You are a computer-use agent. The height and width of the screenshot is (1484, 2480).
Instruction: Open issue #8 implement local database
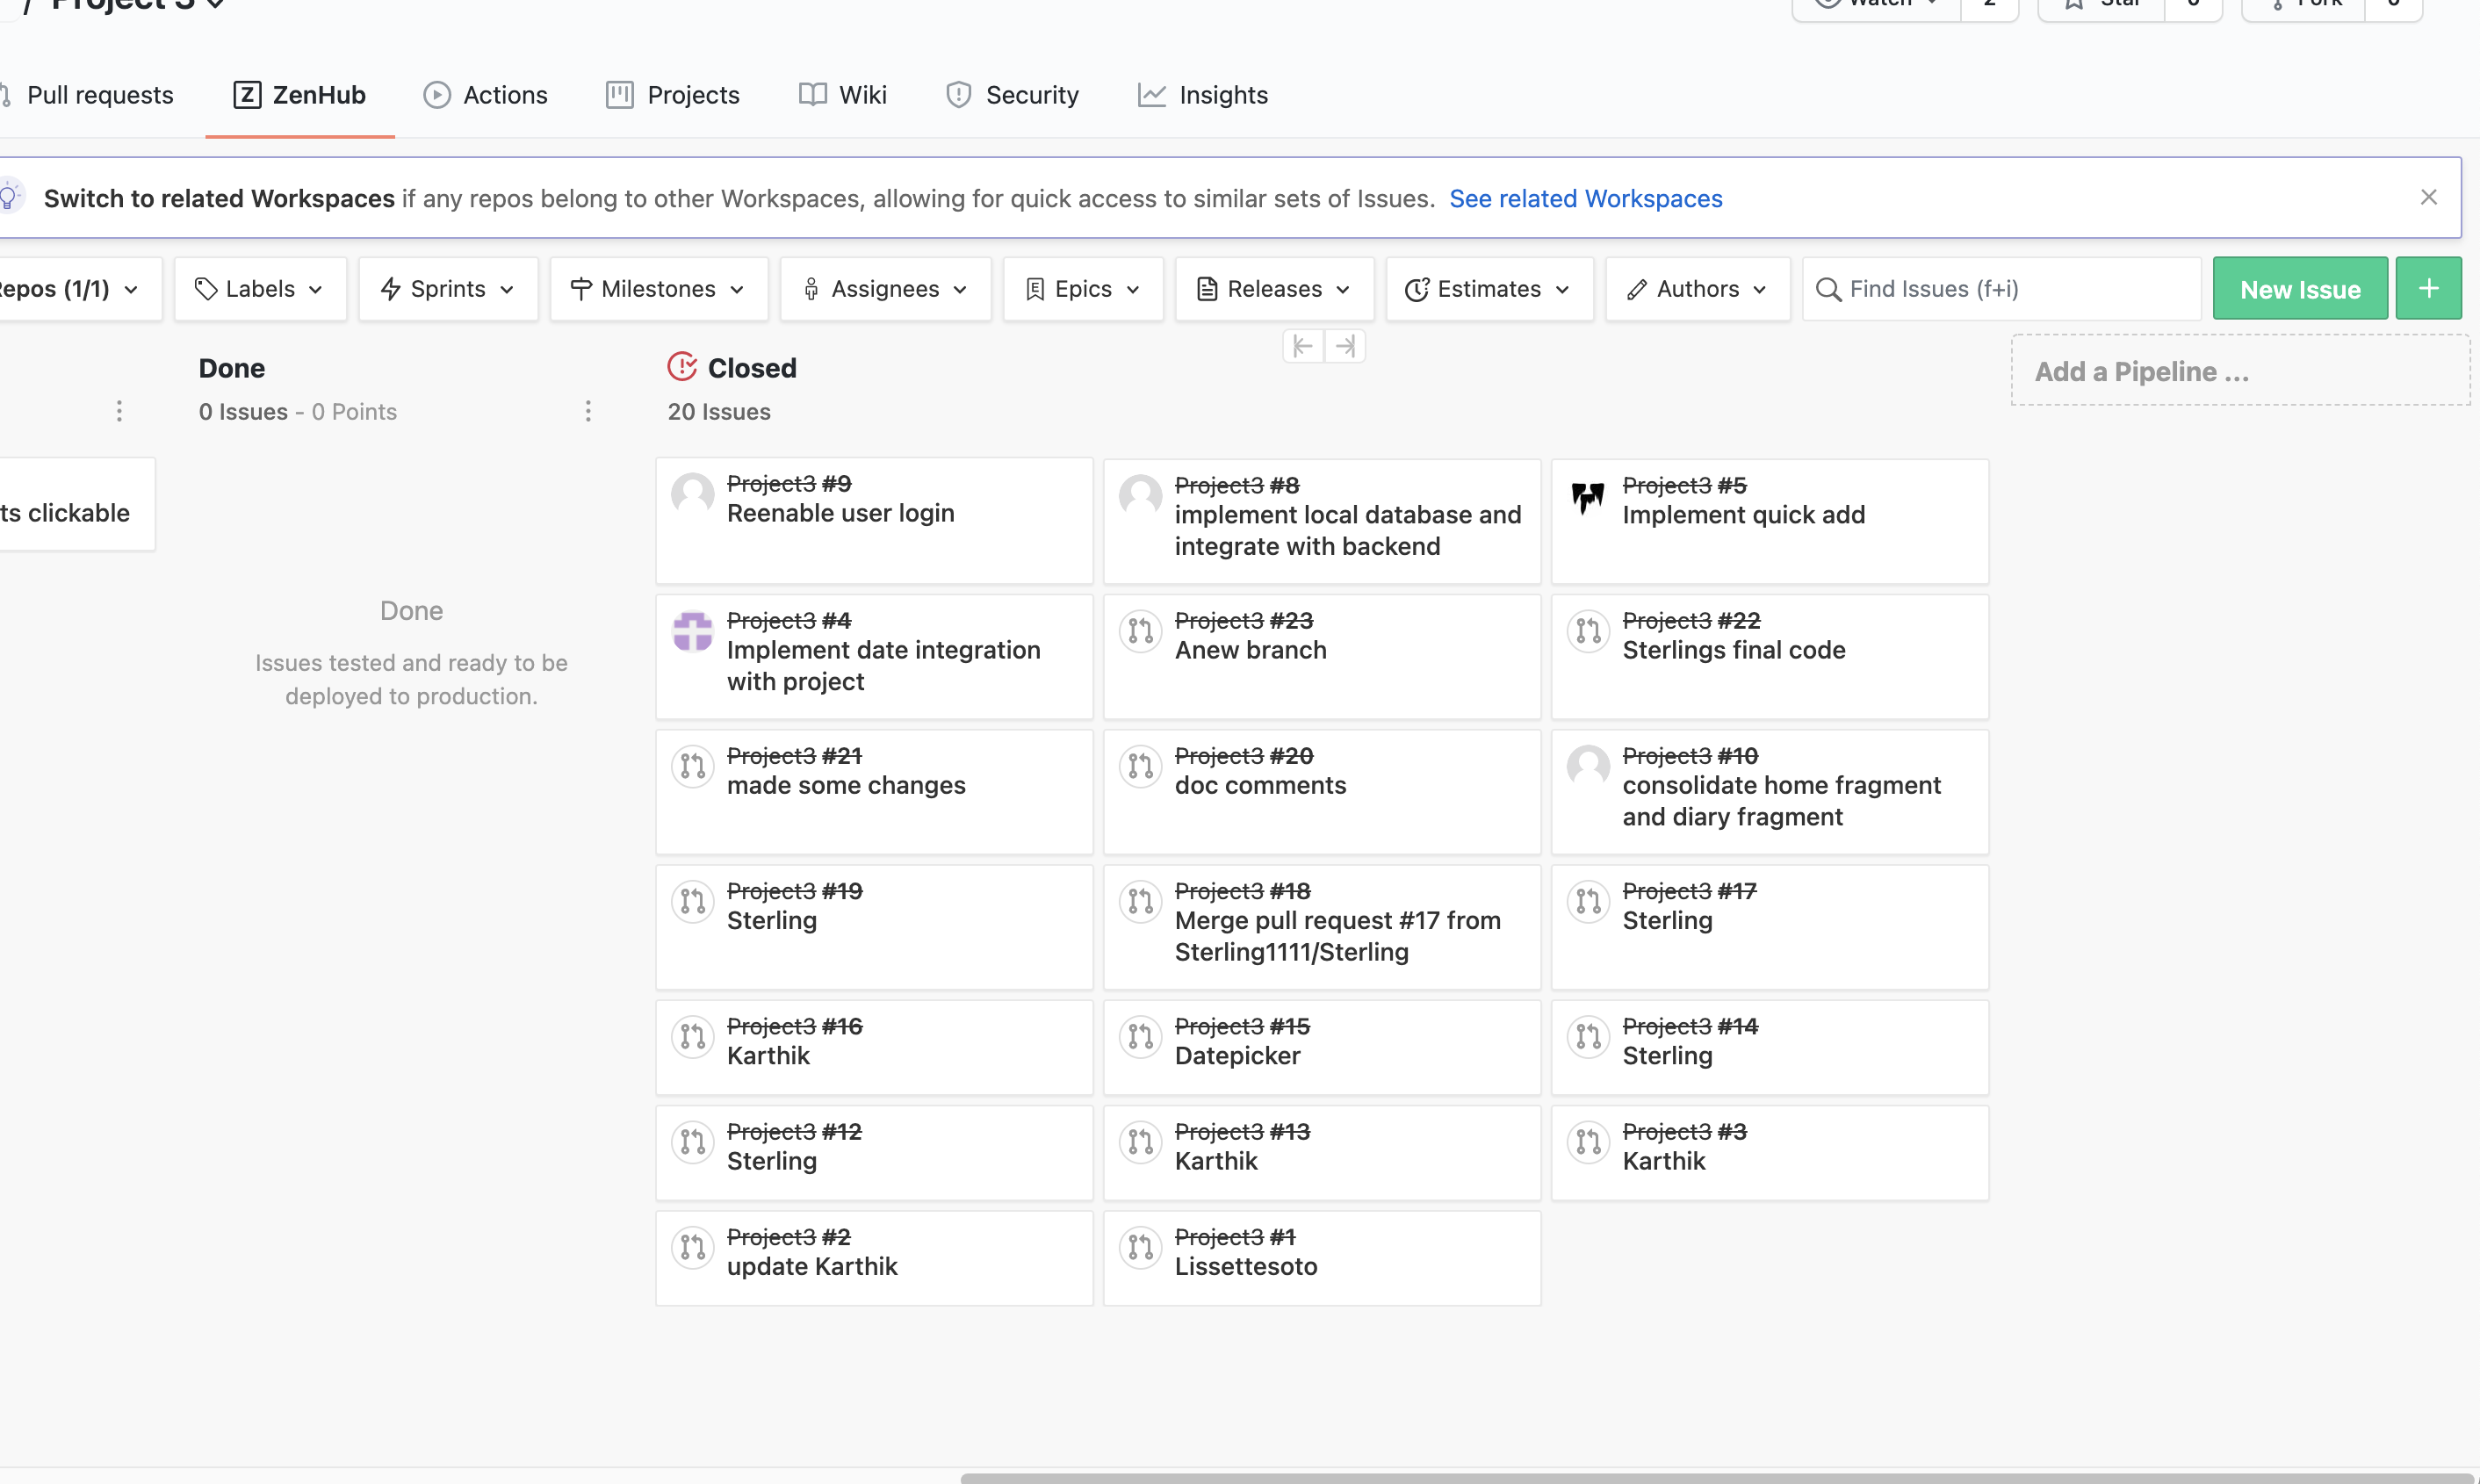(1322, 521)
